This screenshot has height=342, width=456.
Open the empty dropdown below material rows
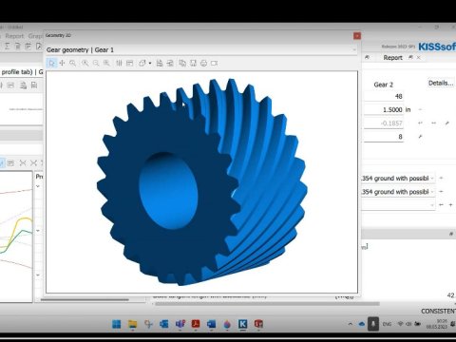coord(399,205)
